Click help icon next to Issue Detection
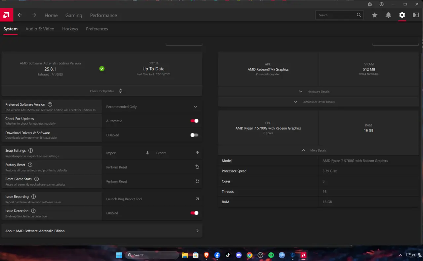Viewport: 423px width, 261px height. pyautogui.click(x=33, y=211)
